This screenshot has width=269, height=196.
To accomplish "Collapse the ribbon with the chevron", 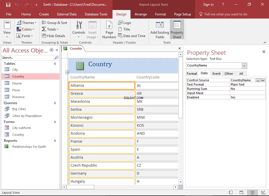I will coord(265,43).
